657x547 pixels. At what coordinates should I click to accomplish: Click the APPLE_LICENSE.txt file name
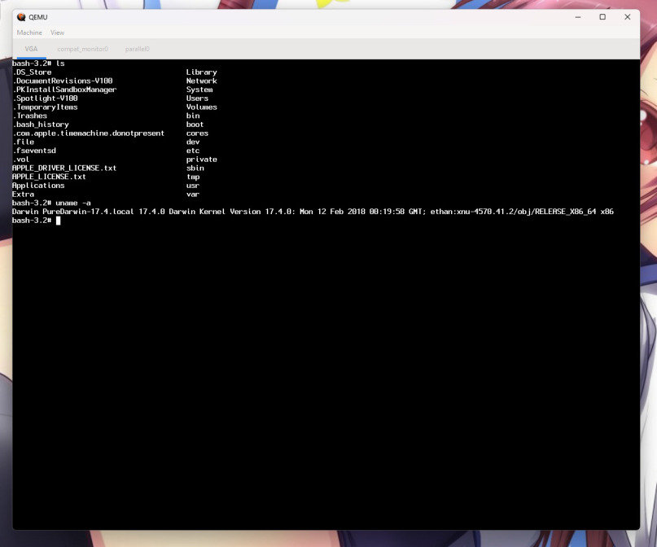(48, 177)
